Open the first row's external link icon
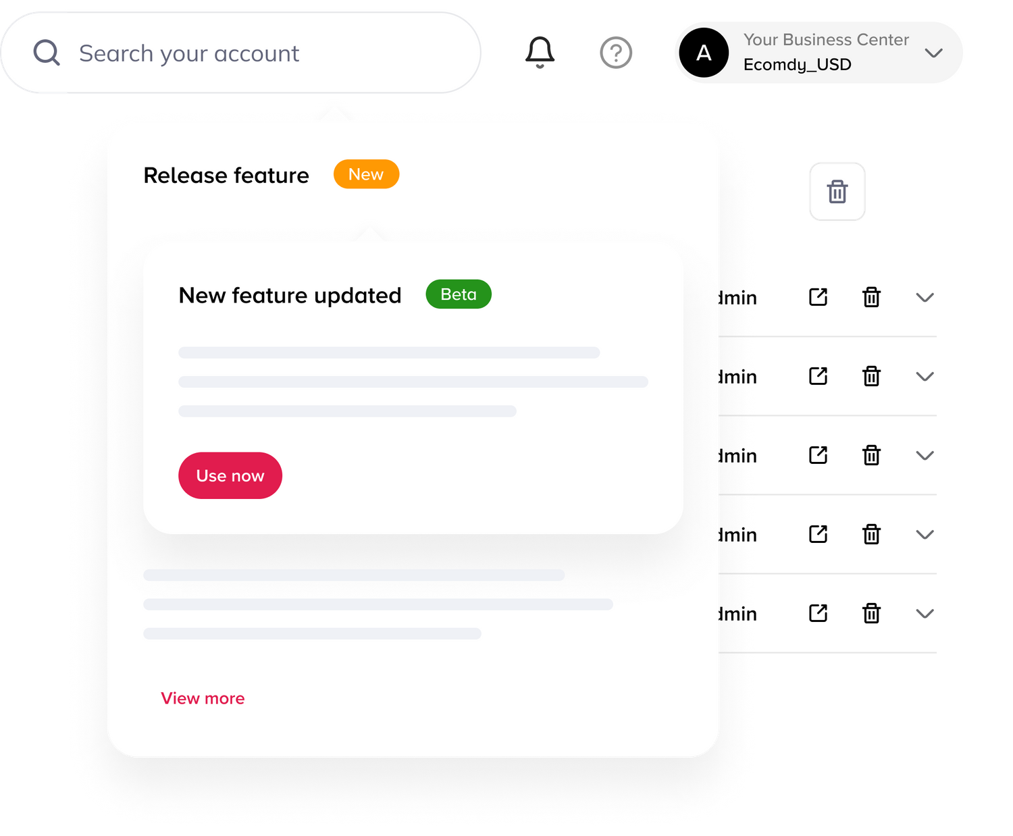This screenshot has height=836, width=1013. point(819,297)
